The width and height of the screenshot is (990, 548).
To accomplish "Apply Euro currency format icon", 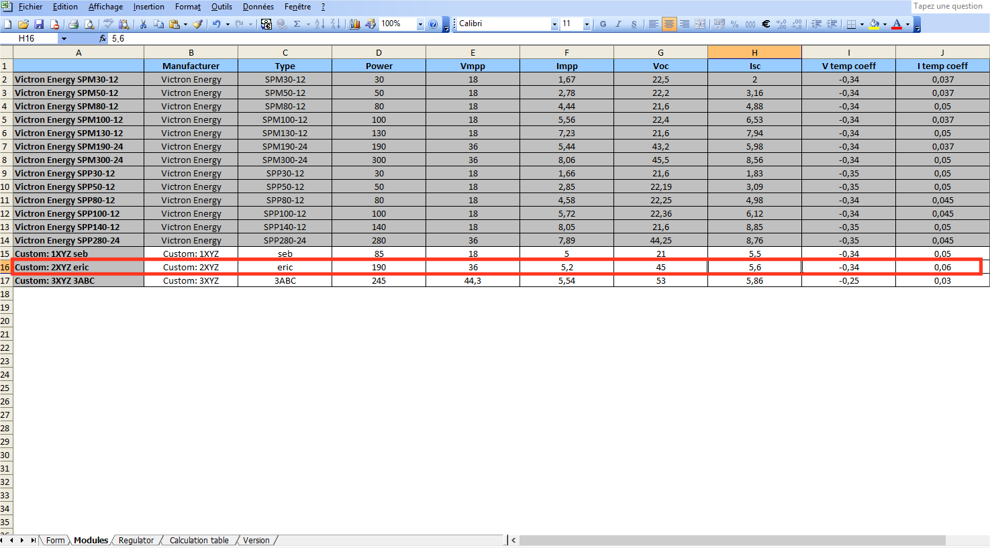I will click(766, 24).
